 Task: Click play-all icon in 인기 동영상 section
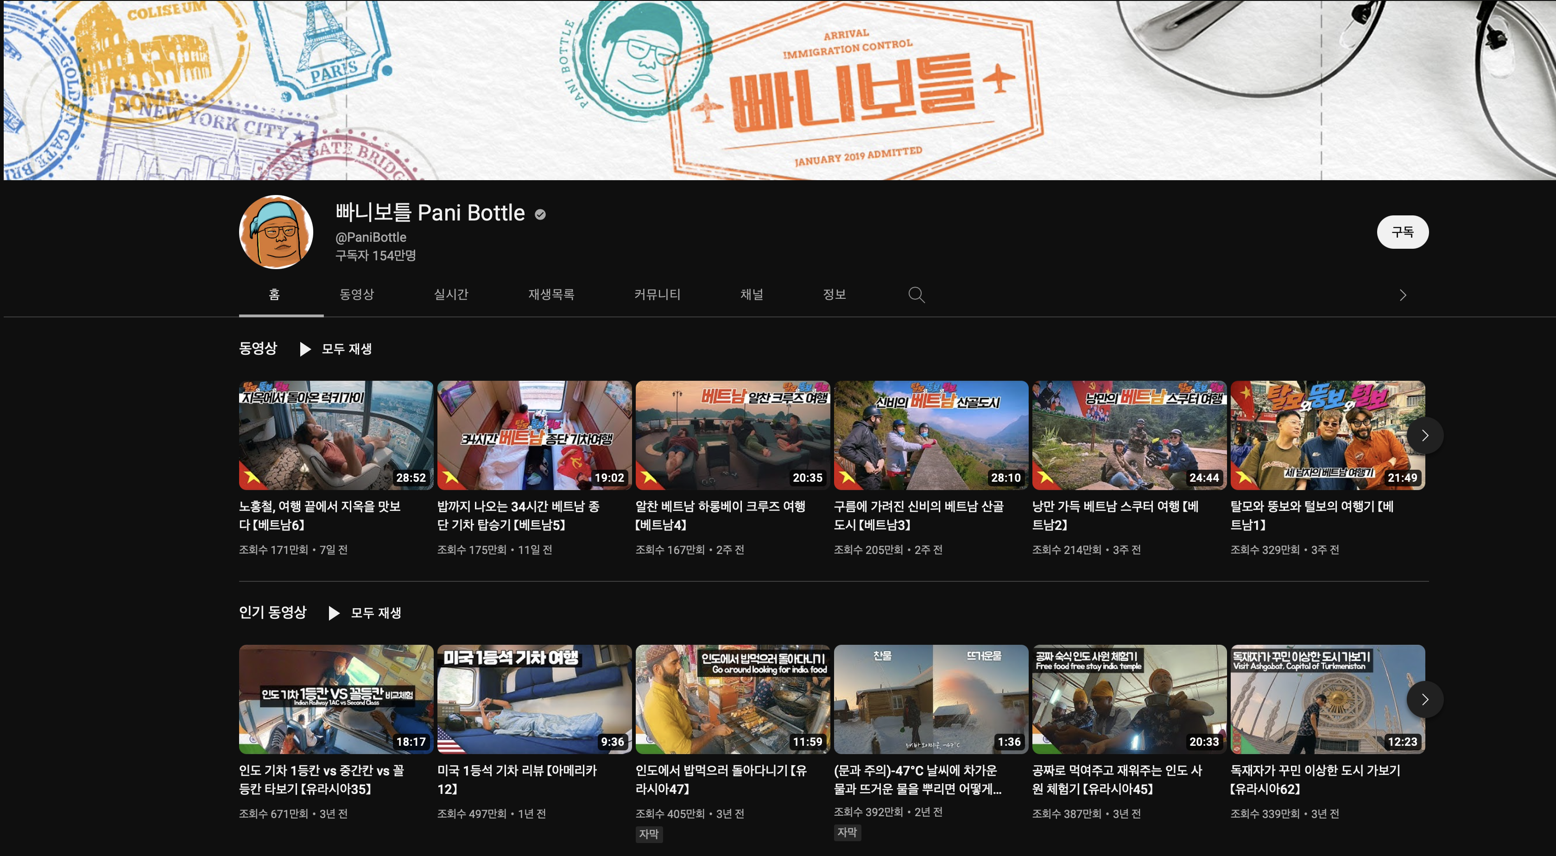click(334, 613)
